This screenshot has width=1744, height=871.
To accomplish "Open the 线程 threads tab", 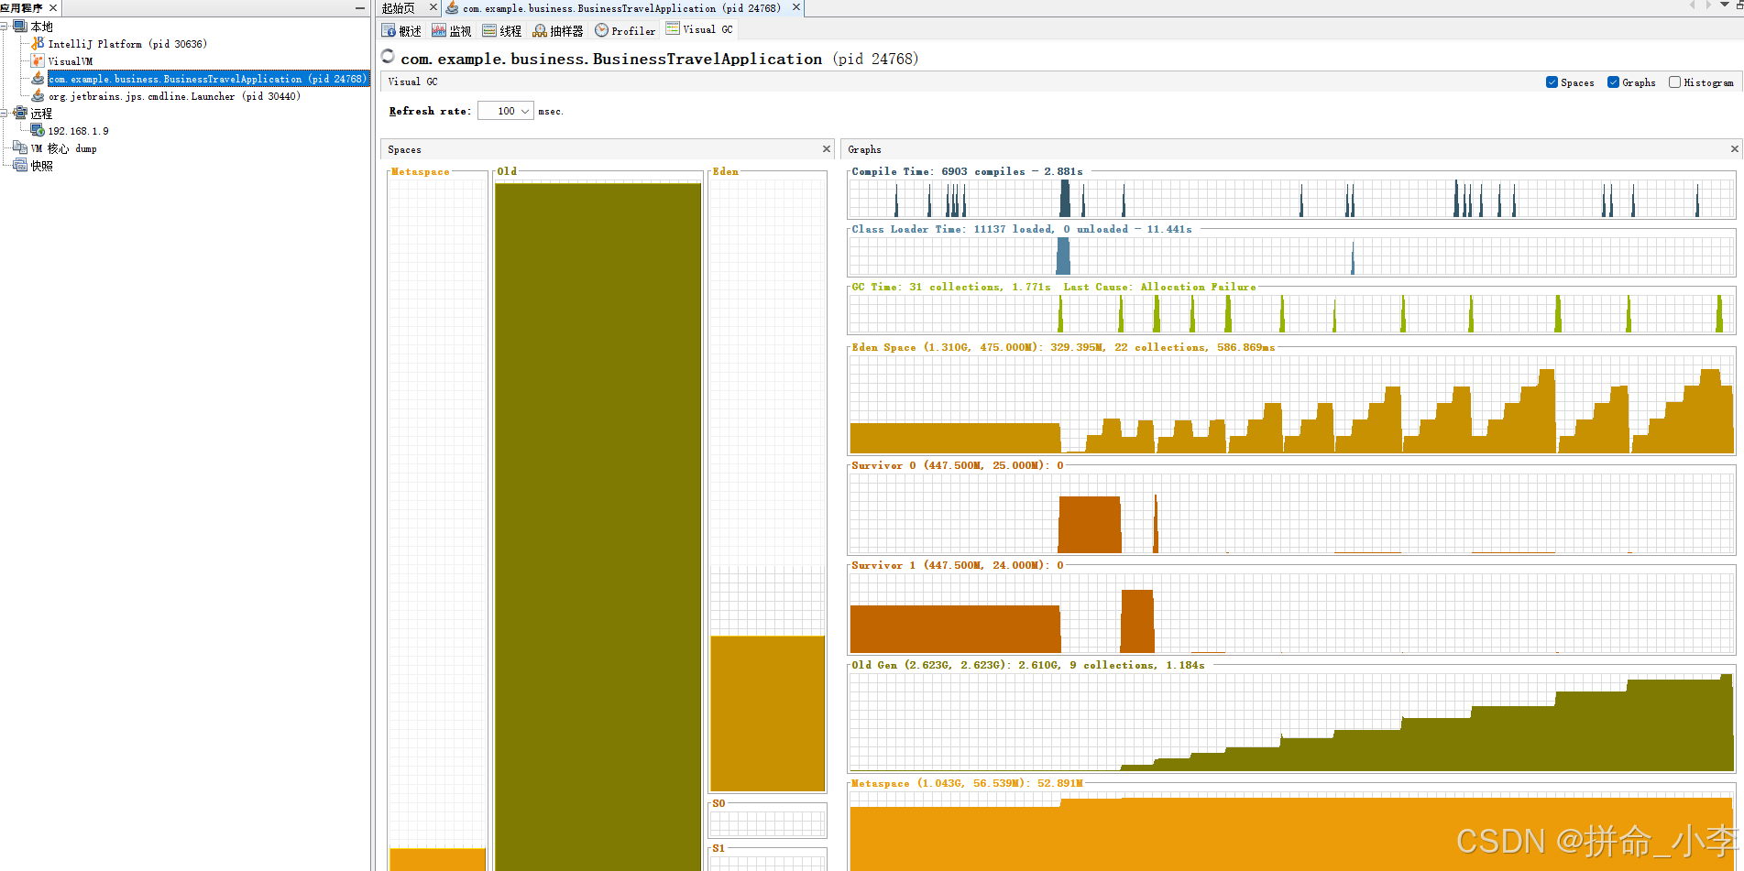I will click(x=502, y=30).
